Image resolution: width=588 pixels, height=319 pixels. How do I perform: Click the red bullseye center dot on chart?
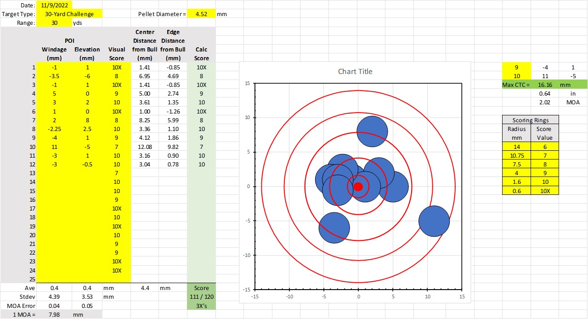point(358,186)
